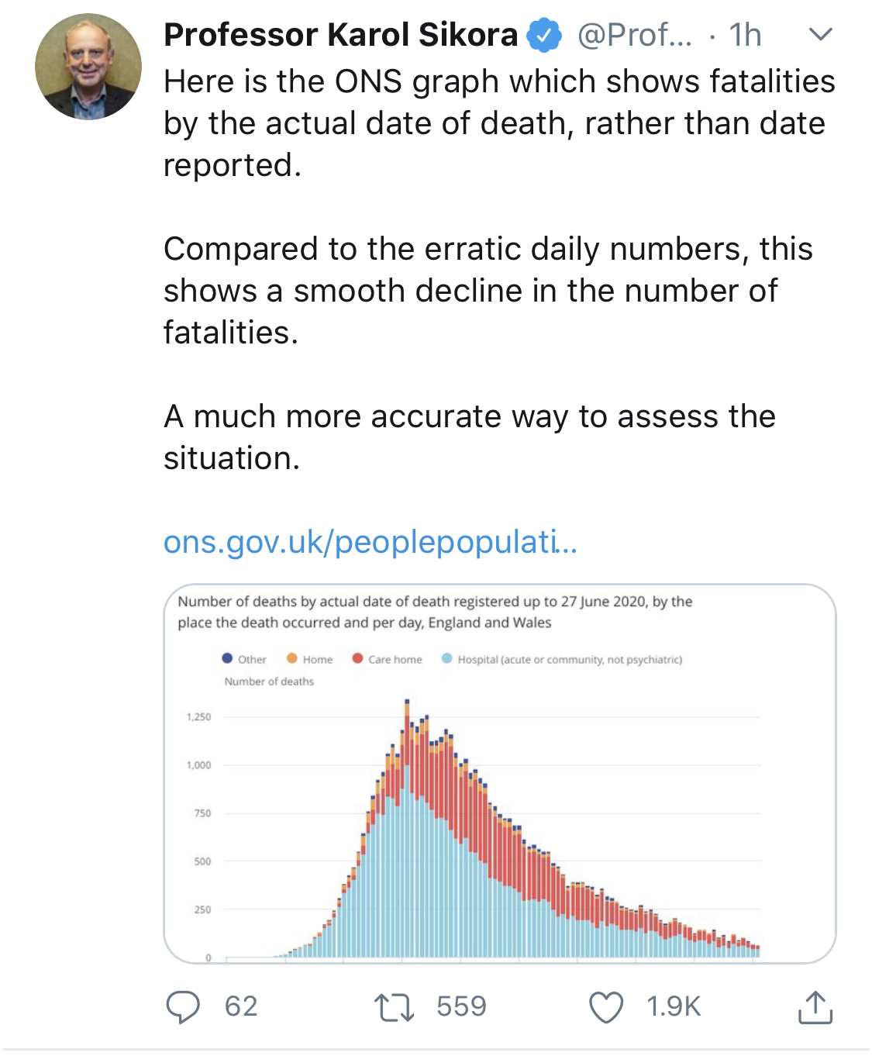Toggle the Home legend dot

coord(292,658)
